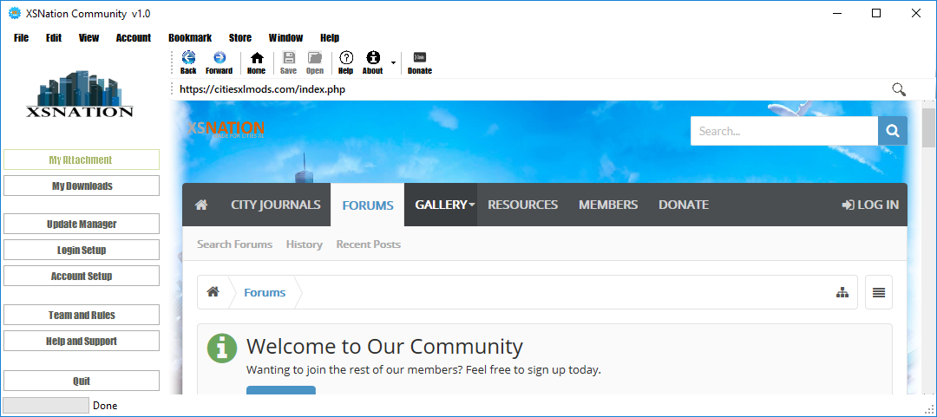Open Account Setup
This screenshot has width=937, height=417.
[x=82, y=276]
